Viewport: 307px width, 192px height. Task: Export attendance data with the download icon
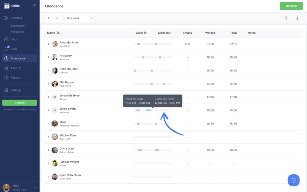[x=297, y=18]
